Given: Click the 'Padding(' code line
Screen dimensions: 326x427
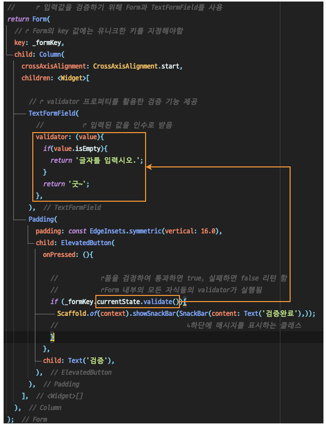Looking at the screenshot, I should click(x=43, y=219).
